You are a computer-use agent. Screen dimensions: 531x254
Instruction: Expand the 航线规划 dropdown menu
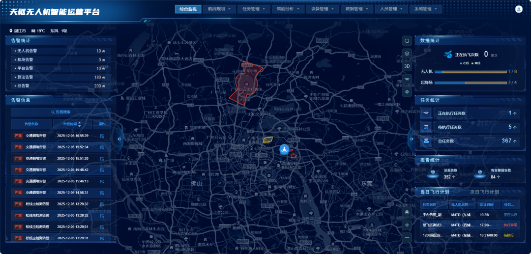(x=219, y=9)
